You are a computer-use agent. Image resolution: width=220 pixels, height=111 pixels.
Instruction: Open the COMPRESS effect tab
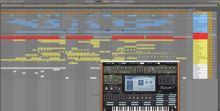point(130,90)
